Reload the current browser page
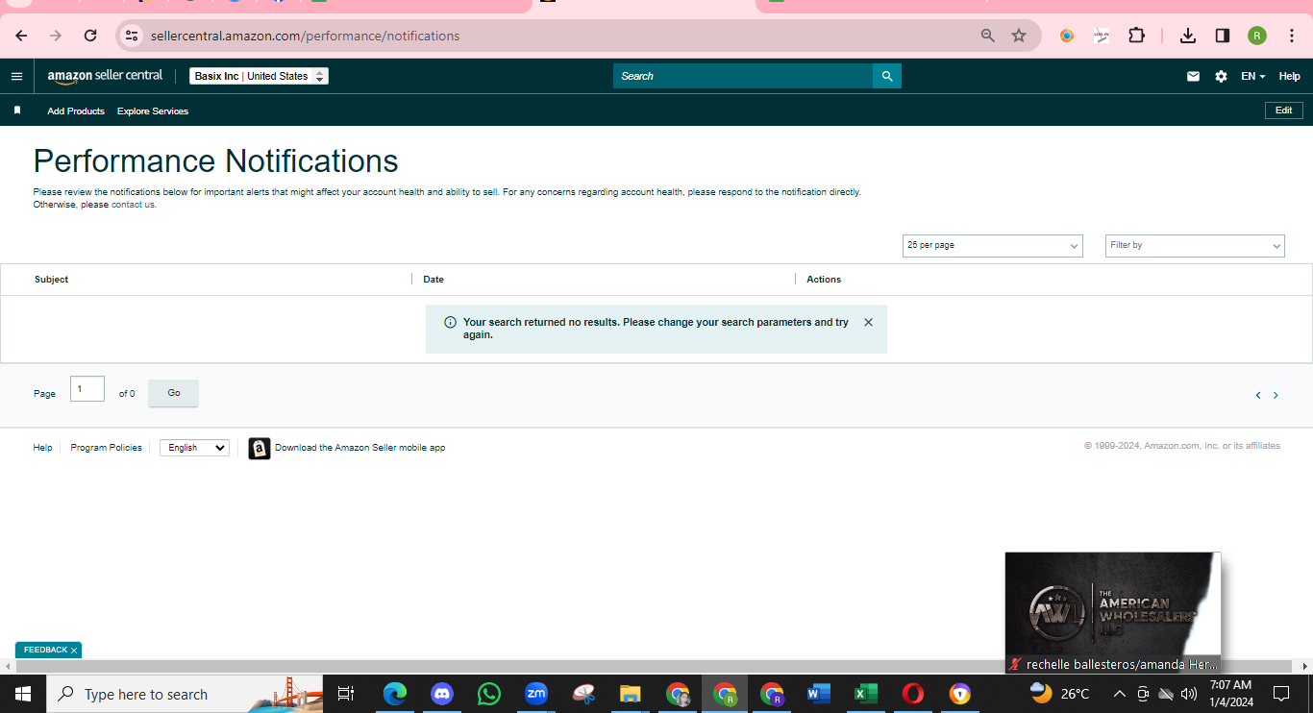The width and height of the screenshot is (1313, 713). point(90,36)
